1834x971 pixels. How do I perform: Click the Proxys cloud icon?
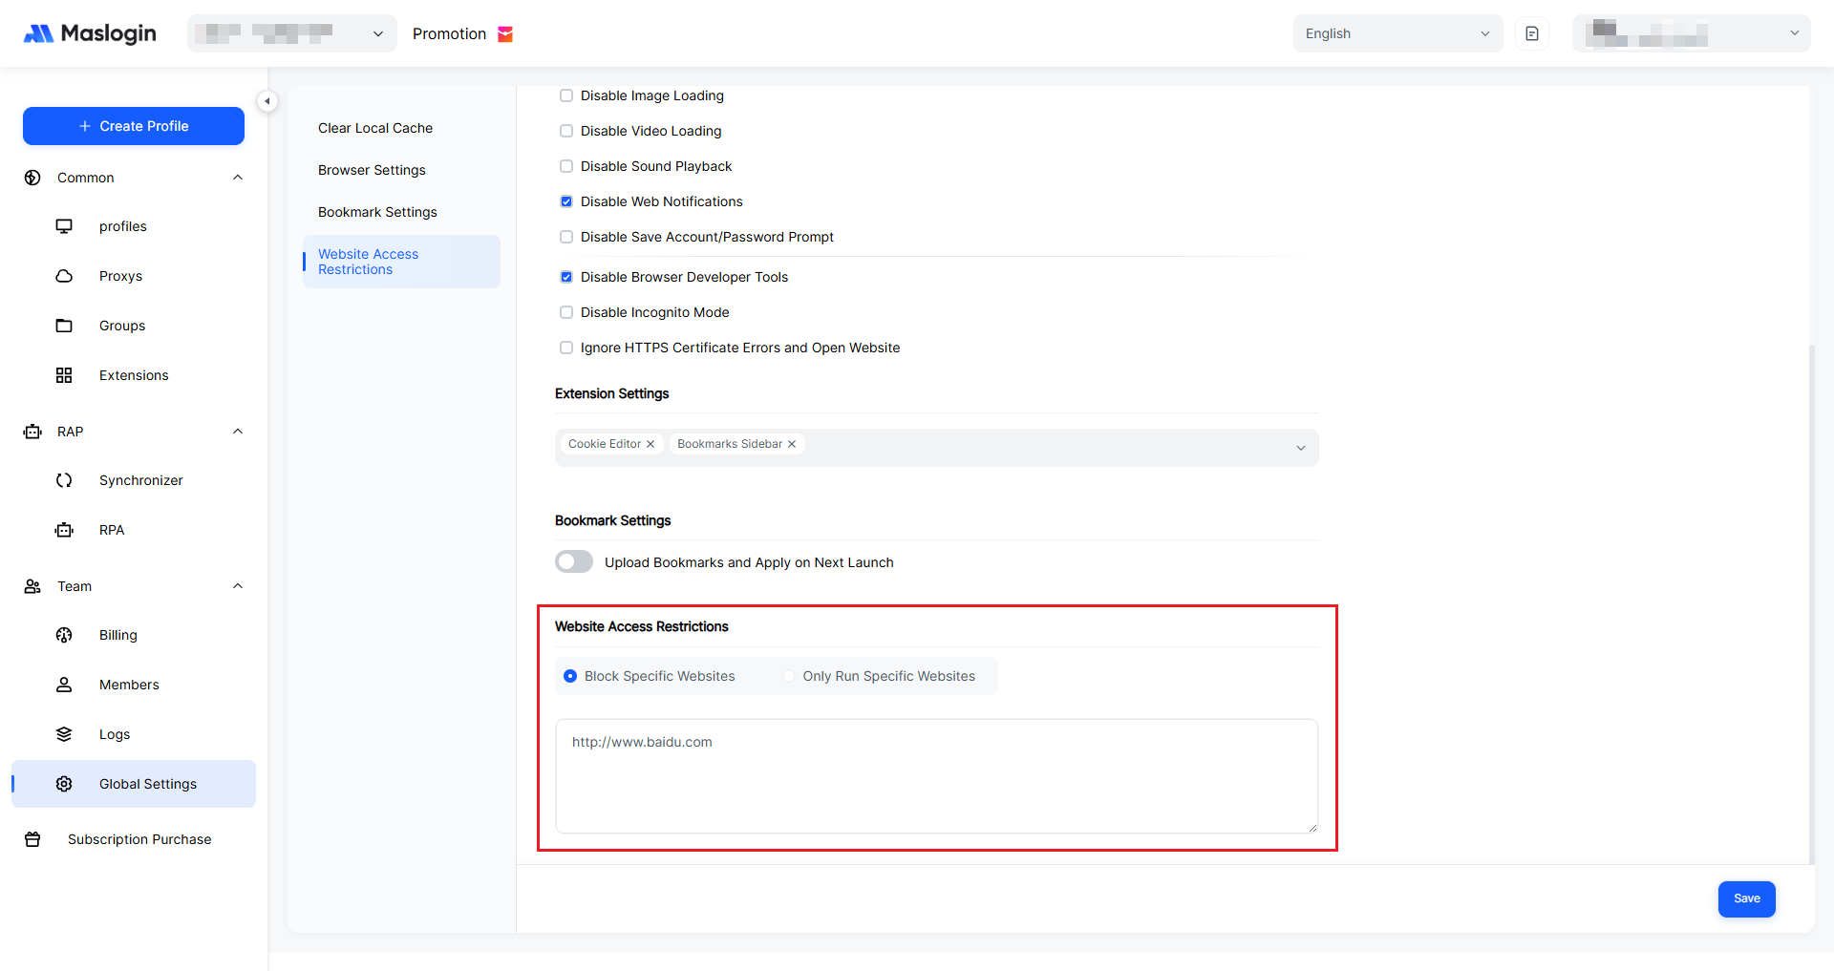pos(64,276)
